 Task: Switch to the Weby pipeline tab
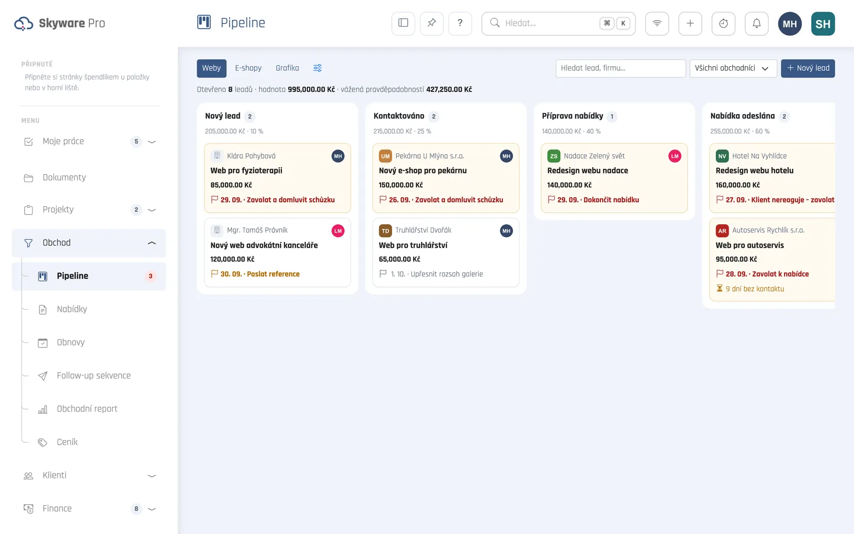click(x=211, y=68)
